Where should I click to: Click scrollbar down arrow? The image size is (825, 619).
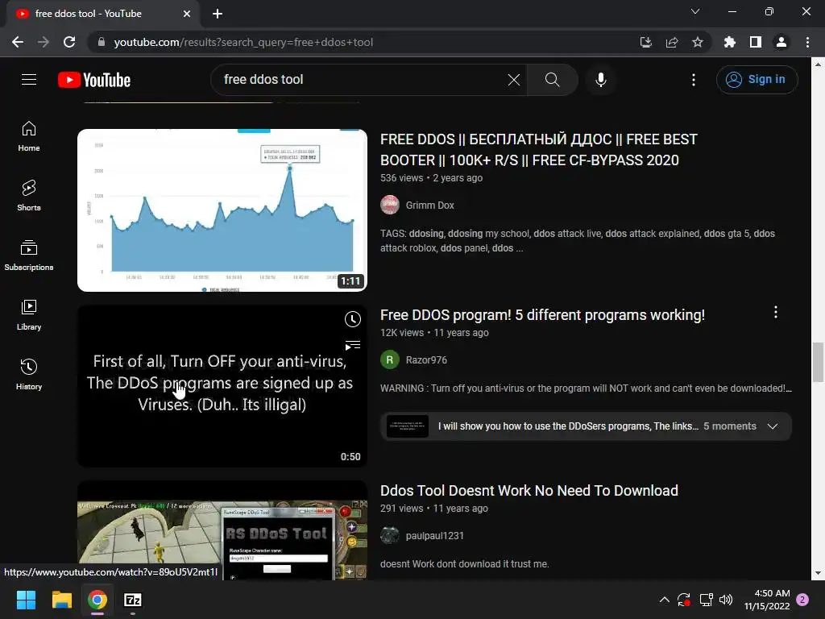[x=818, y=573]
